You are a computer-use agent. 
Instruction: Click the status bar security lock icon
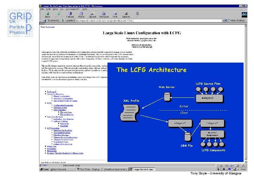[40, 165]
